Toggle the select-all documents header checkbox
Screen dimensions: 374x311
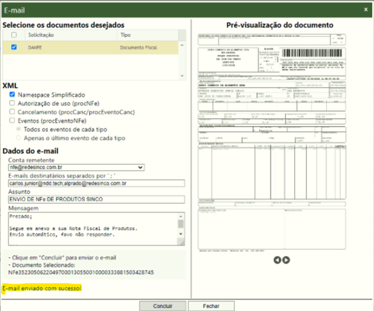14,35
